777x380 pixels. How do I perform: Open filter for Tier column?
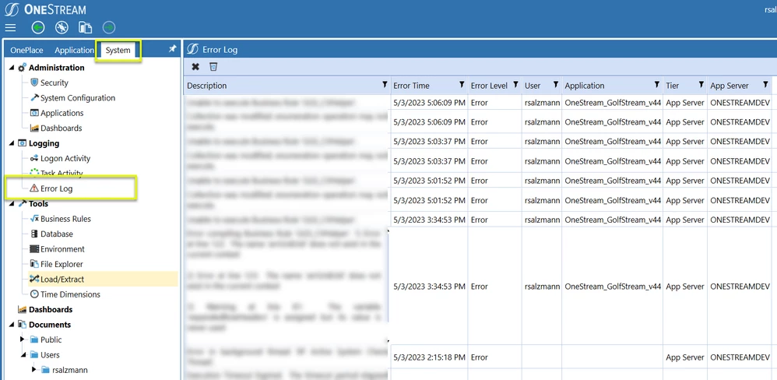tap(701, 85)
